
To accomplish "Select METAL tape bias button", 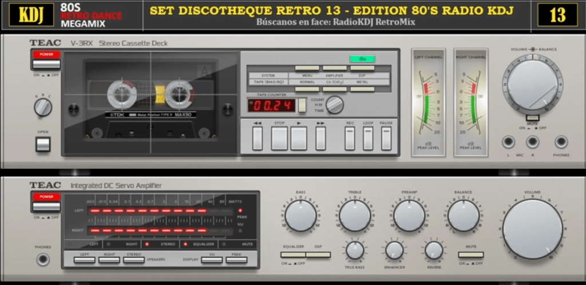I will coord(362,89).
